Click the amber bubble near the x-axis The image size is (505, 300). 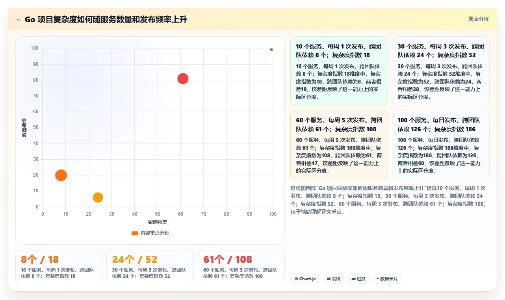coord(98,198)
